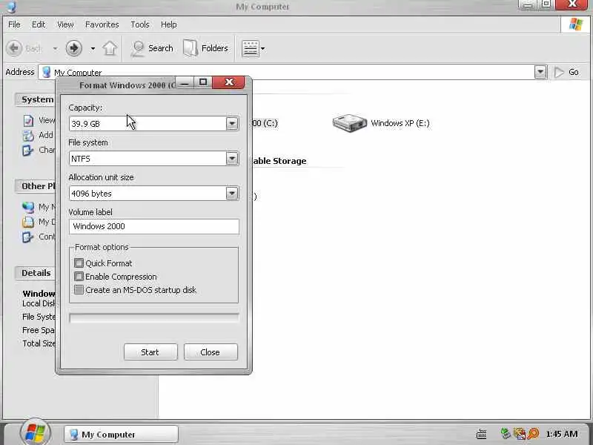Open the Edit menu
Image resolution: width=593 pixels, height=445 pixels.
39,24
